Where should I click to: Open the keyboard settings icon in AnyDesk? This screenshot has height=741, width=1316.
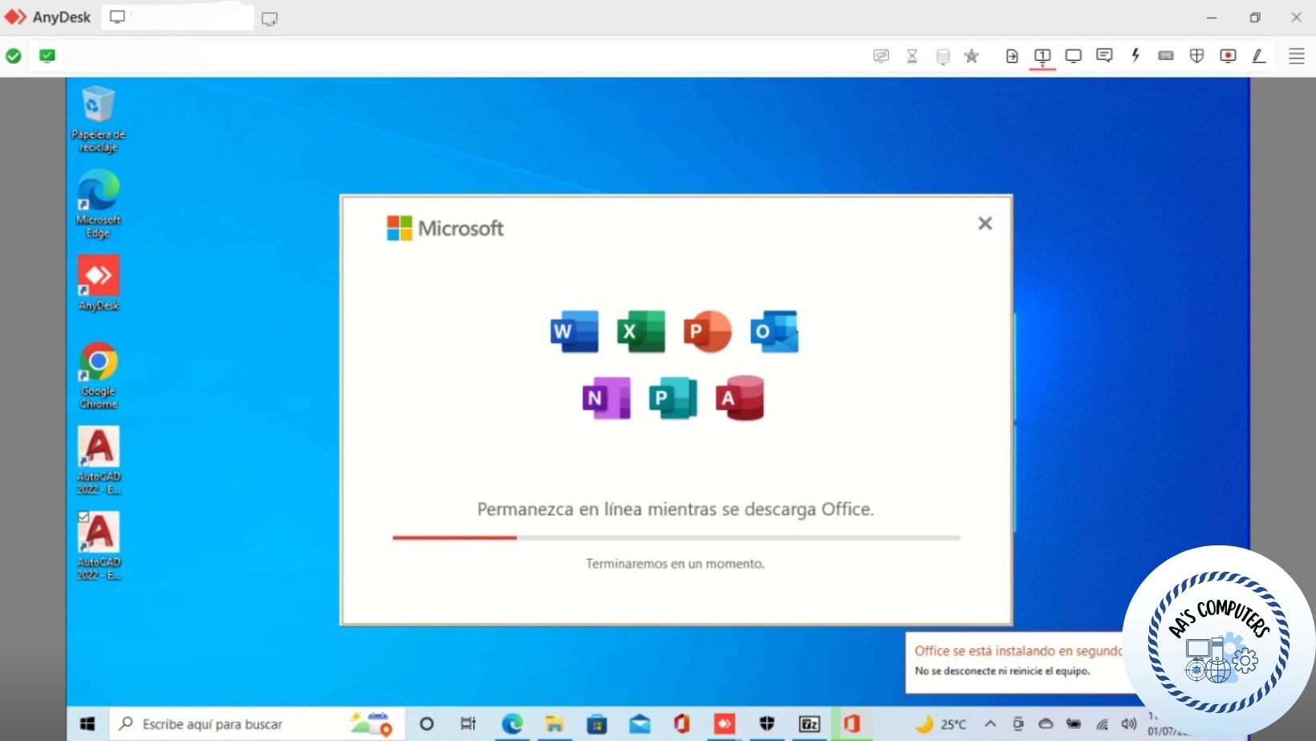pos(1166,55)
